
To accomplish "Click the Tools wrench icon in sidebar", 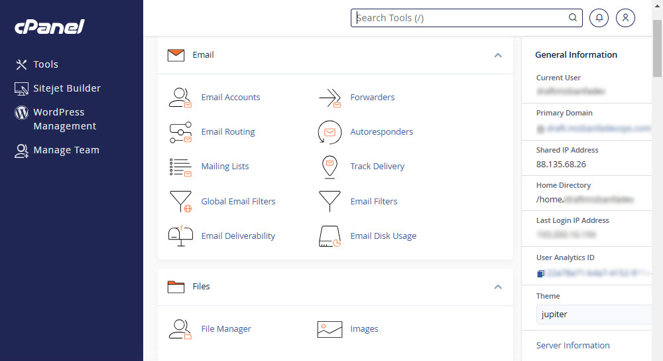I will point(21,64).
